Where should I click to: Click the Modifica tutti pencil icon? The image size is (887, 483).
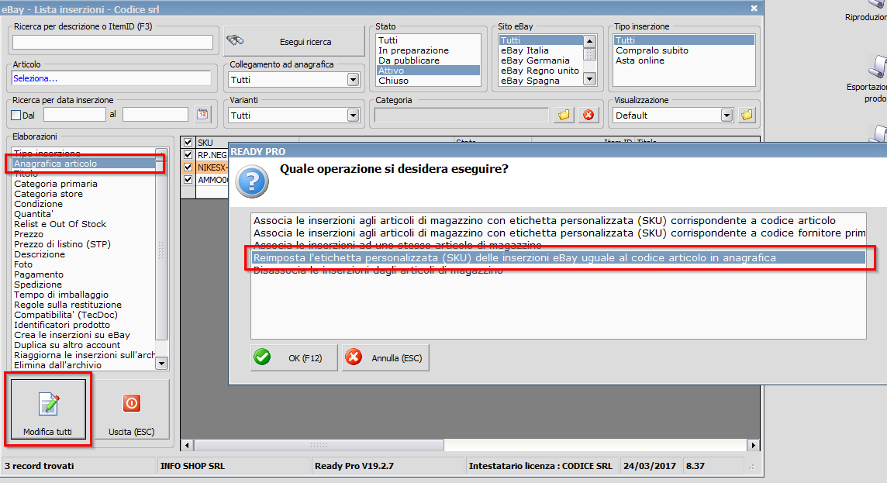(x=49, y=404)
